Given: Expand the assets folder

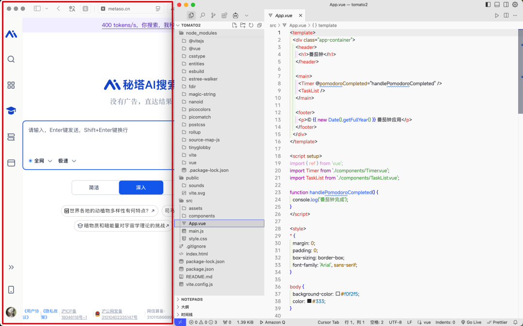Looking at the screenshot, I should coord(219,208).
